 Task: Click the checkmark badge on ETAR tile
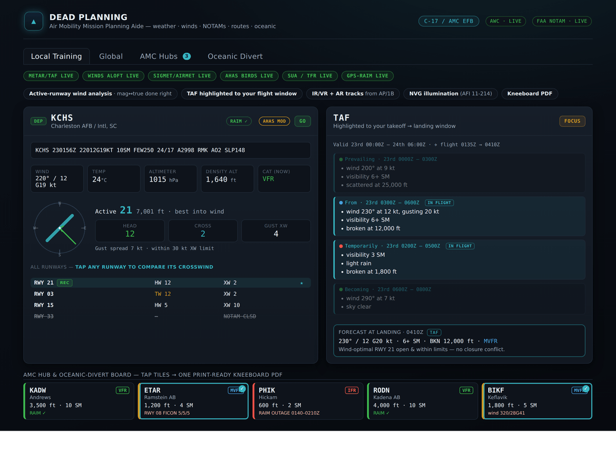tap(242, 389)
